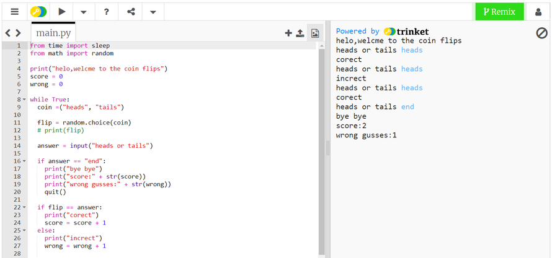Click the share icon
Image resolution: width=552 pixels, height=258 pixels.
[131, 11]
